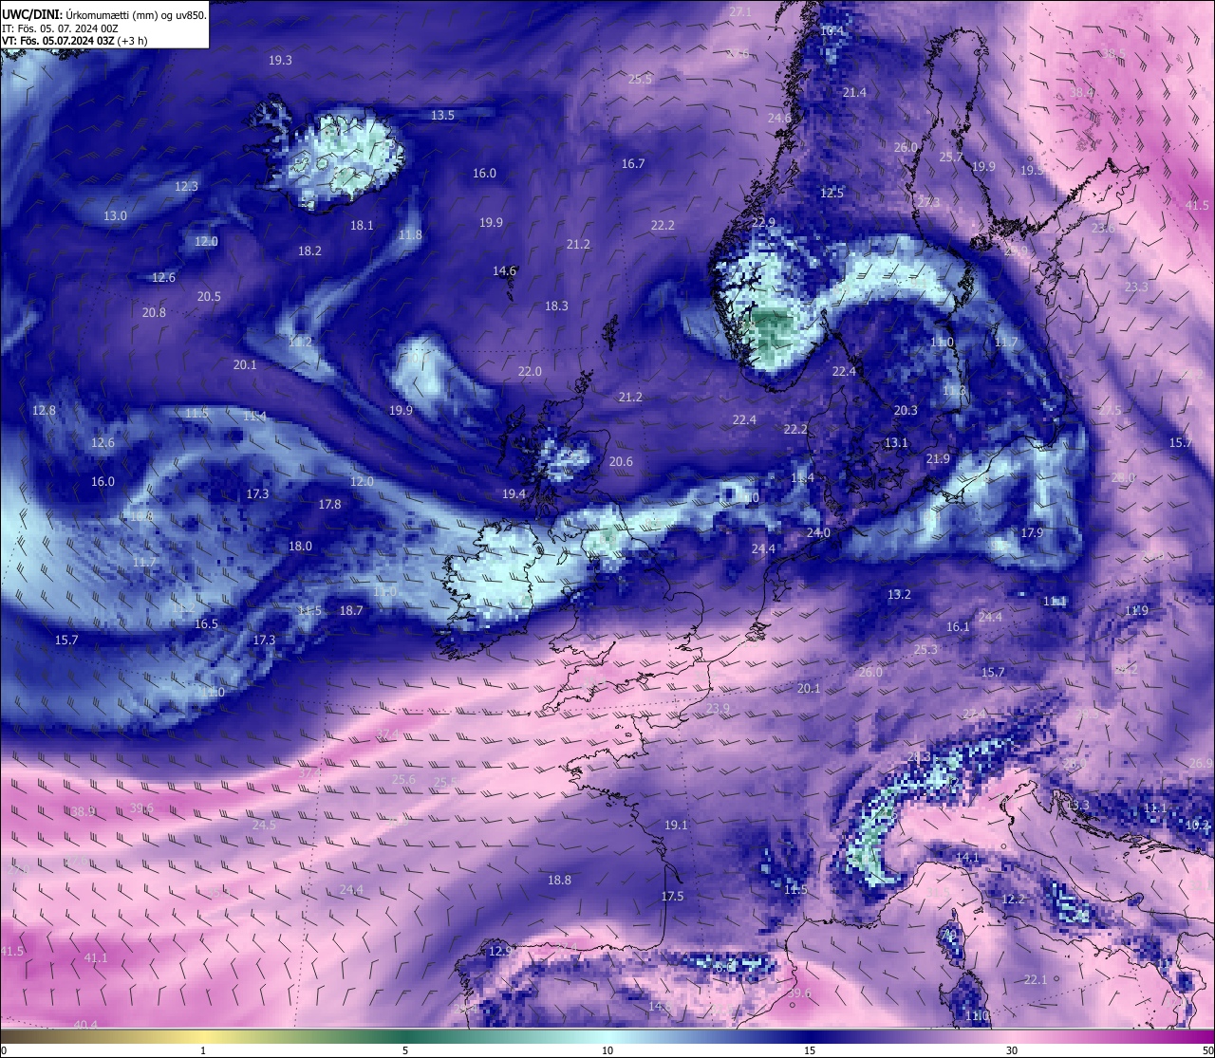Click the 16.1 map value
1215x1058 pixels.
pyautogui.click(x=958, y=626)
